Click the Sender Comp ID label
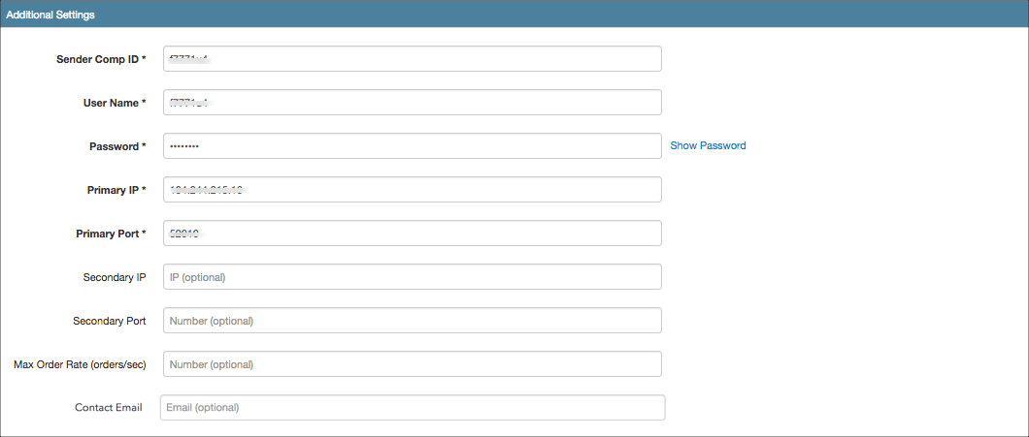1029x437 pixels. coord(101,59)
